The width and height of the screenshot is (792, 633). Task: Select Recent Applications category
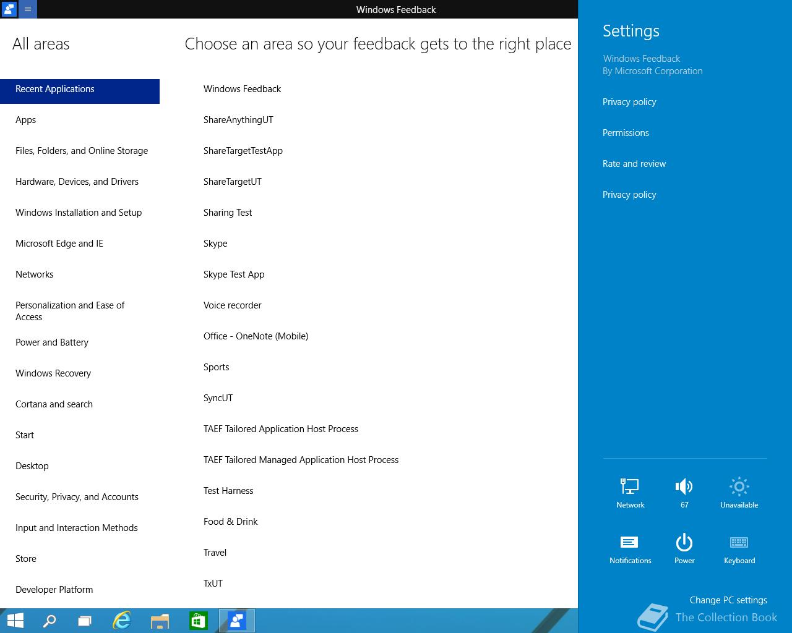tap(80, 91)
